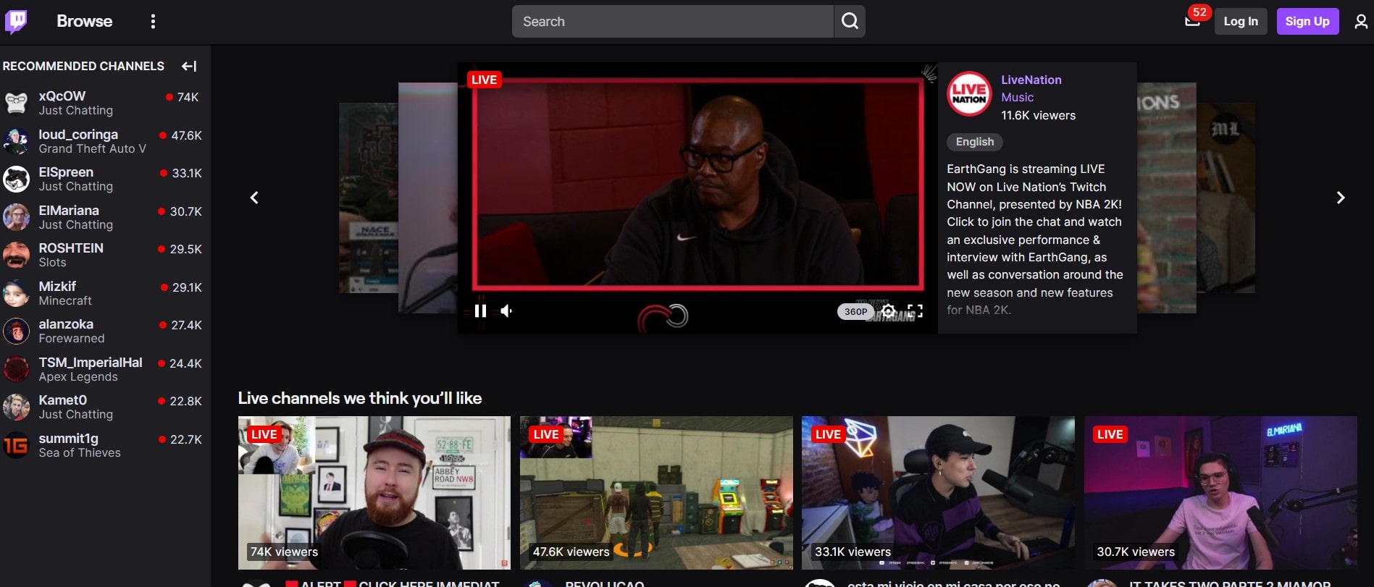
Task: Go to next carousel stream
Action: 1341,198
